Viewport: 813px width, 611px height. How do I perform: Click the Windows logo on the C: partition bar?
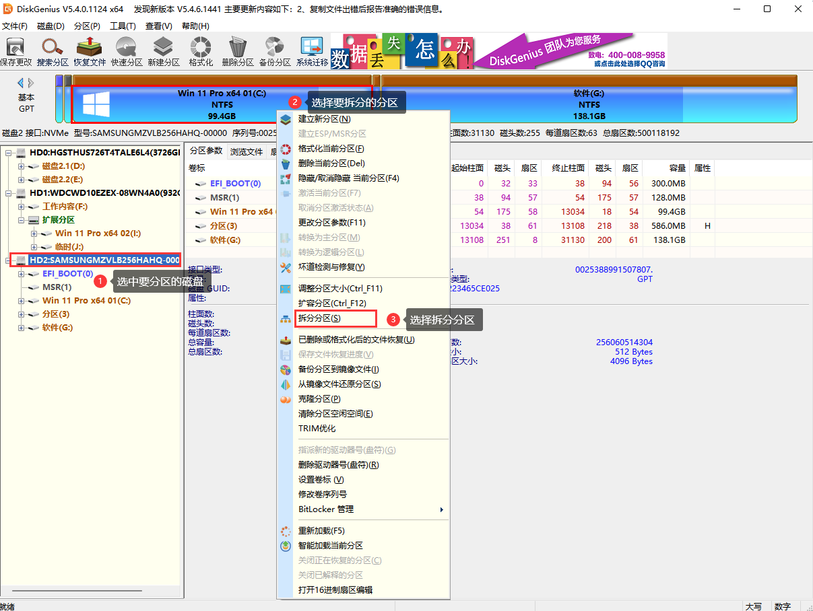[96, 105]
